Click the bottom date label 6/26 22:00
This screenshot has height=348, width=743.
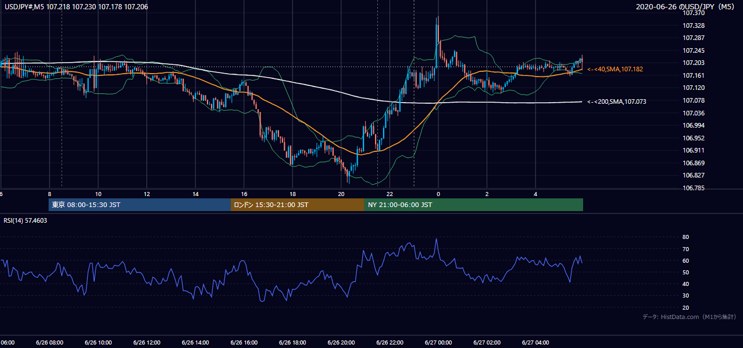coord(390,343)
